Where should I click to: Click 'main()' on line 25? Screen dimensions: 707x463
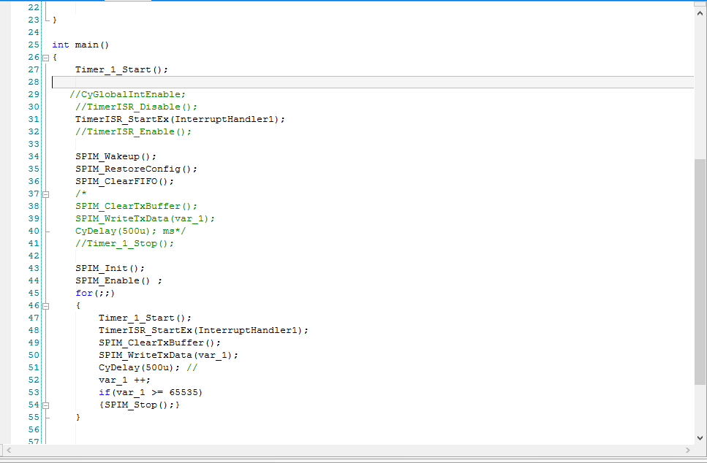point(92,45)
